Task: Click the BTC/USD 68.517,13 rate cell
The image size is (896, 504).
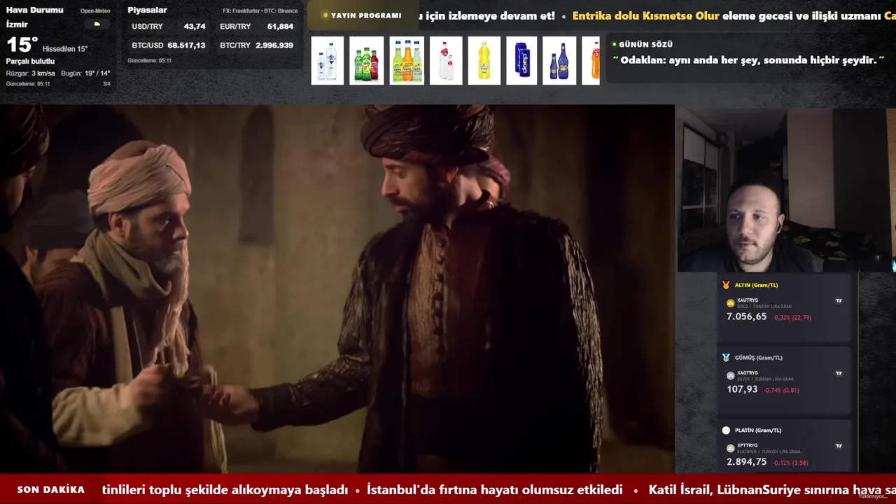Action: coord(169,45)
